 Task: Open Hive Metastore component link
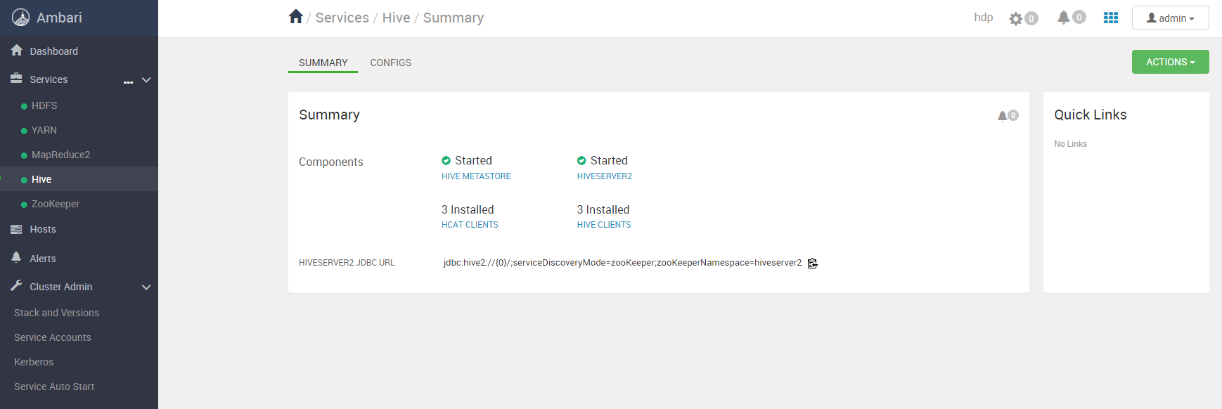(476, 176)
